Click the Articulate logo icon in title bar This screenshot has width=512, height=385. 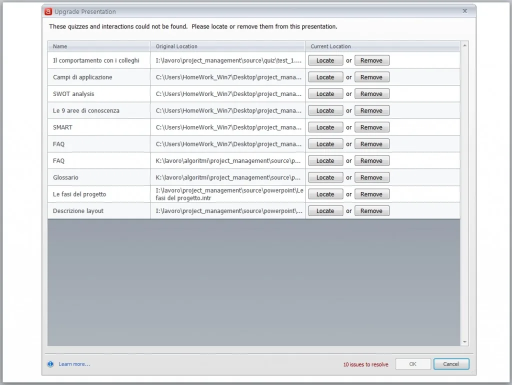coord(48,12)
